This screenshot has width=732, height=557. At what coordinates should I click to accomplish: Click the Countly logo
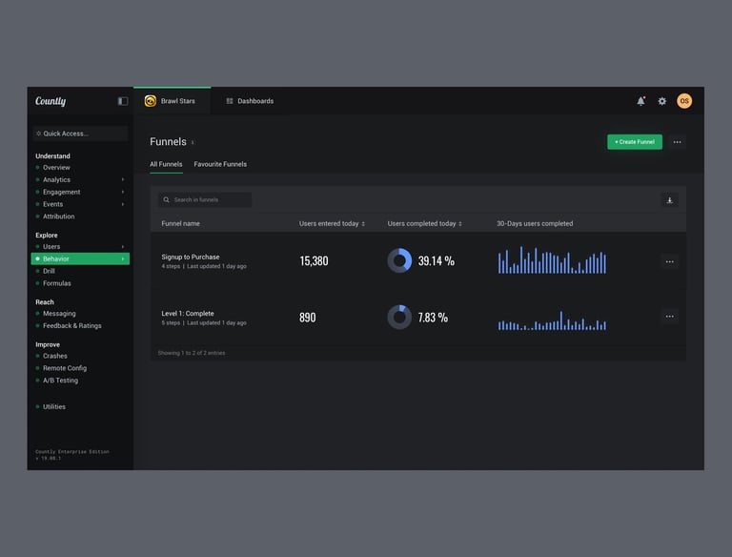[x=51, y=101]
